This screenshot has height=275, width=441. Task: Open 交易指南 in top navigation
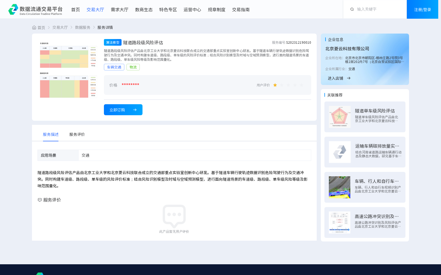click(x=241, y=10)
